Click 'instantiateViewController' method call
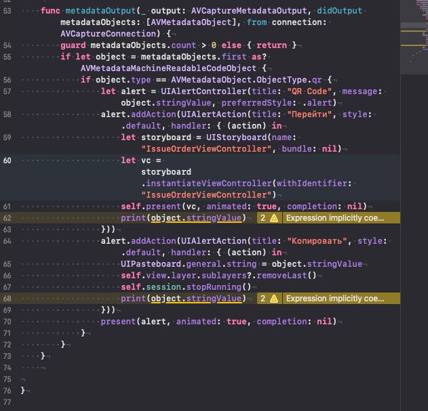The height and width of the screenshot is (411, 428). pos(209,183)
